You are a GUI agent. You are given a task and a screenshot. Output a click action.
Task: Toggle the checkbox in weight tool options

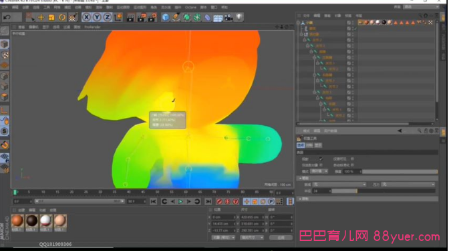pyautogui.click(x=321, y=159)
